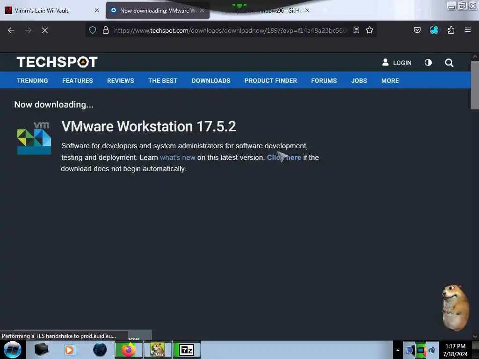
Task: Click the green-framed monitor tray icon
Action: [x=421, y=350]
